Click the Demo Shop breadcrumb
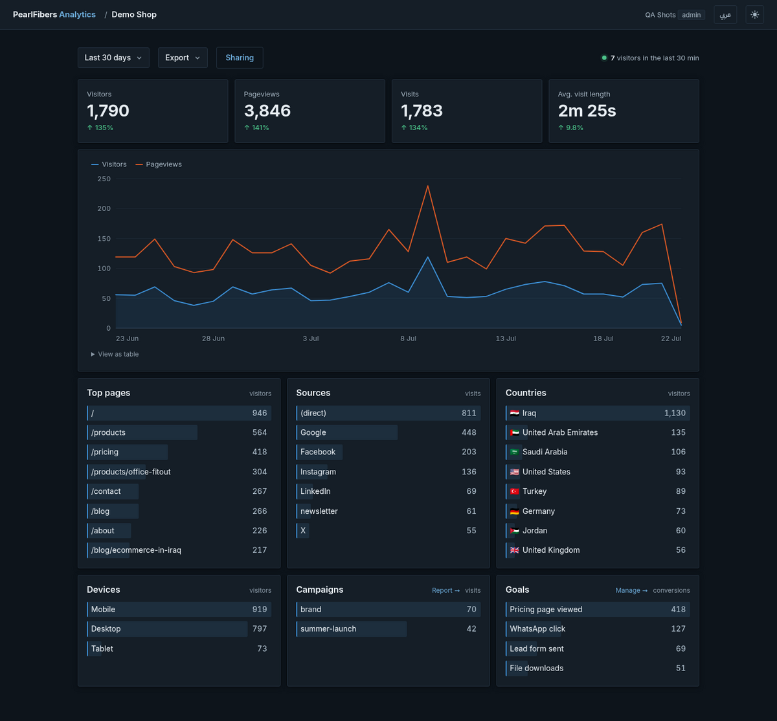 [x=134, y=14]
